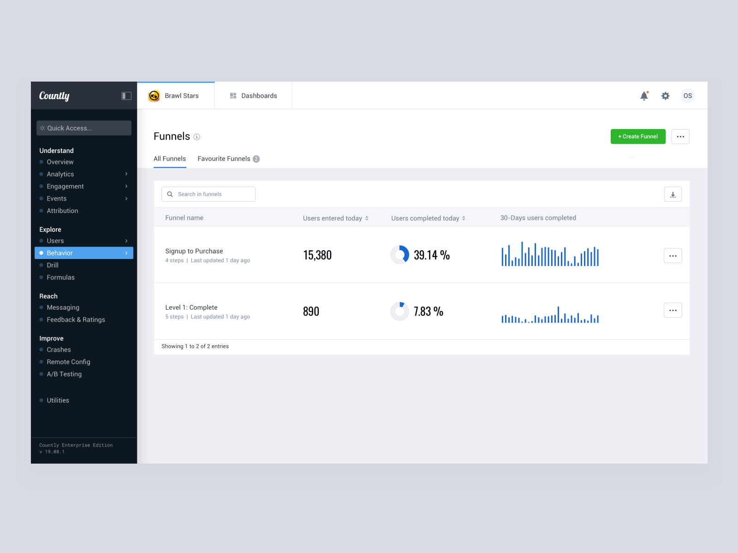Viewport: 738px width, 553px height.
Task: Click the Create Funnel button
Action: point(638,136)
